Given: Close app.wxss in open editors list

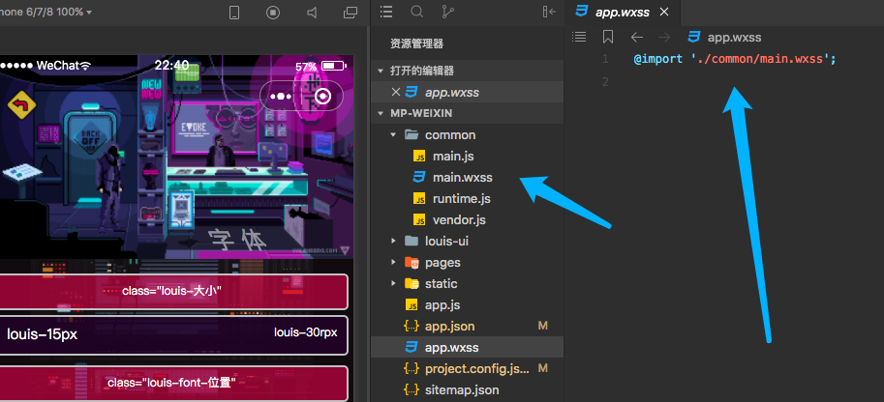Looking at the screenshot, I should click(x=395, y=92).
